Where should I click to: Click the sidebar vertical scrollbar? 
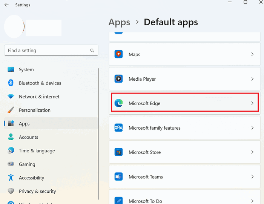click(x=98, y=134)
